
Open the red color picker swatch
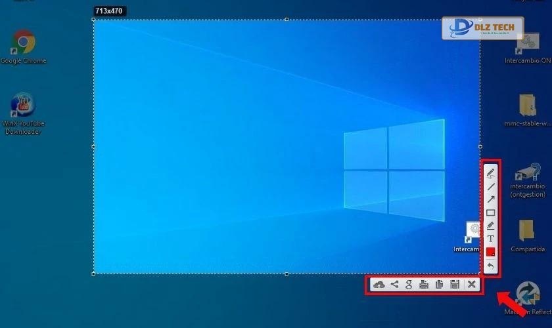pos(490,252)
